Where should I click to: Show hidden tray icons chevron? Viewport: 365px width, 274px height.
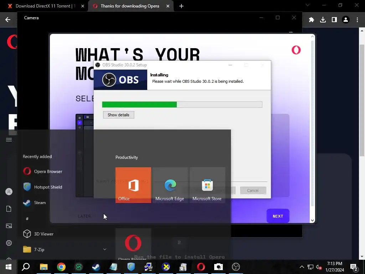tap(302, 267)
